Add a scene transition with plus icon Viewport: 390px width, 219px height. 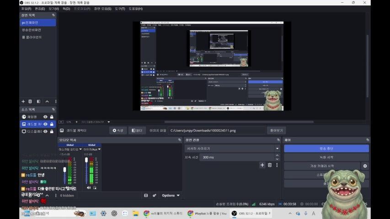[262, 165]
